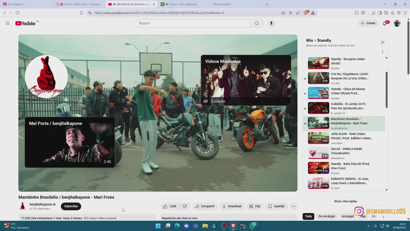Image resolution: width=410 pixels, height=231 pixels.
Task: Go to the YouTube home logo
Action: [25, 23]
